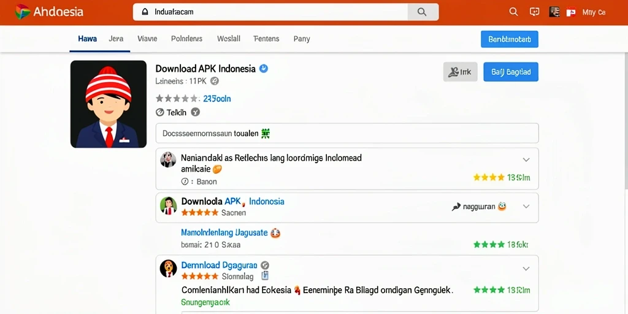
Task: Click the red flag icon in the header
Action: [x=571, y=12]
